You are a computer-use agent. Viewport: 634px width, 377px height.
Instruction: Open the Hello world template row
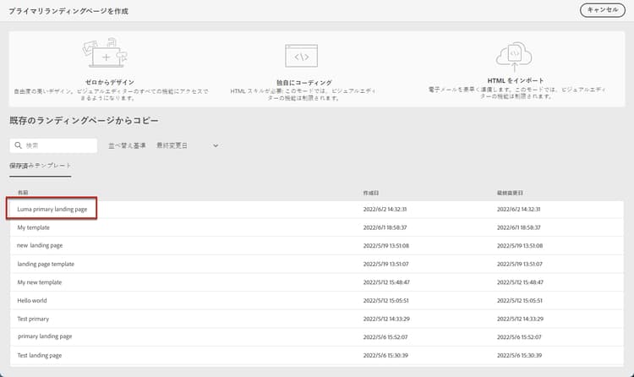pyautogui.click(x=317, y=301)
